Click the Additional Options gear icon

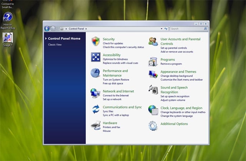click(153, 126)
